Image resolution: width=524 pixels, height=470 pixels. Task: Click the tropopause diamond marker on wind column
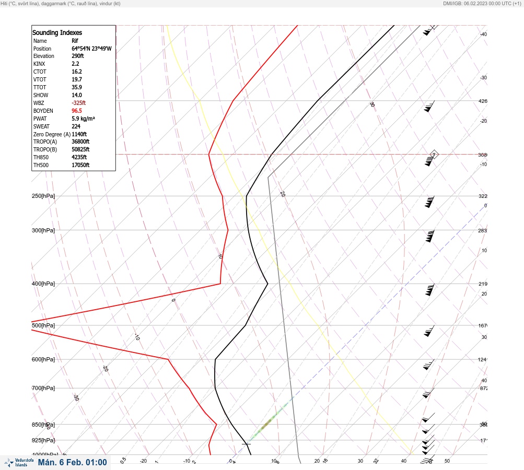point(434,155)
